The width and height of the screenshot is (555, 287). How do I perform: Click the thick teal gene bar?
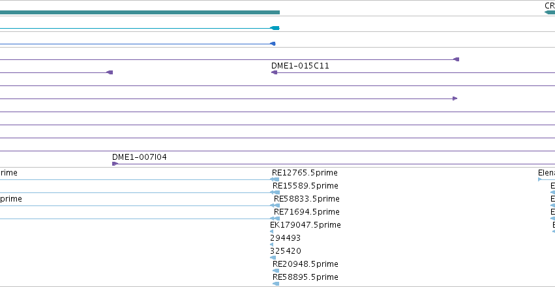(140, 12)
